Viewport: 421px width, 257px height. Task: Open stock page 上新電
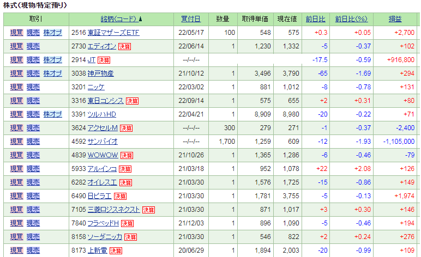(98, 250)
